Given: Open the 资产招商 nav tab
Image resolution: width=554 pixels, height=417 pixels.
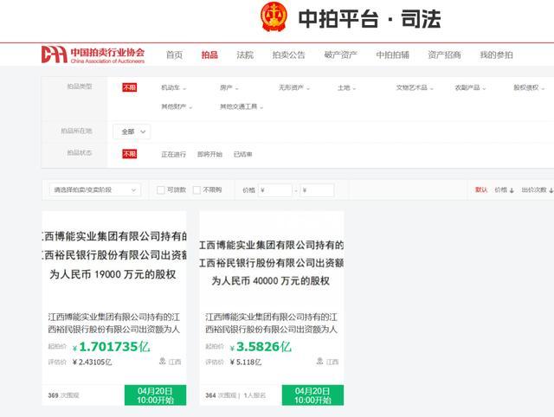Looking at the screenshot, I should (444, 55).
